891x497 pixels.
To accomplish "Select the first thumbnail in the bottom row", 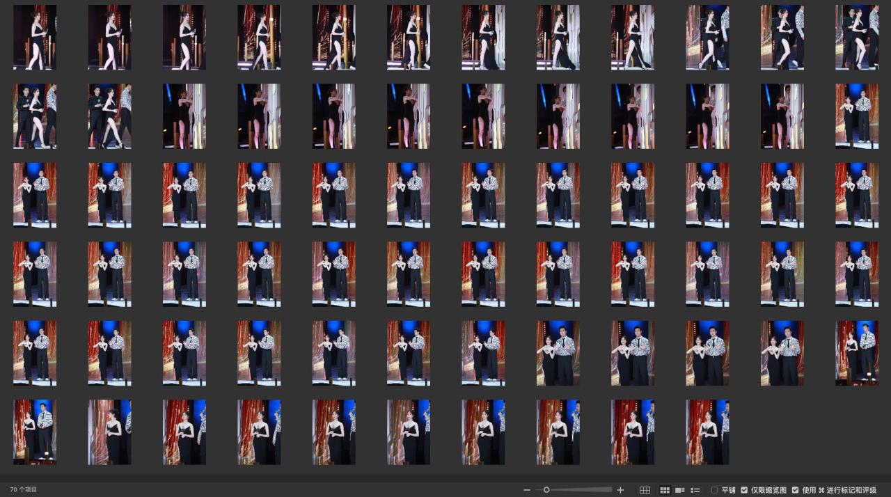I will (35, 432).
